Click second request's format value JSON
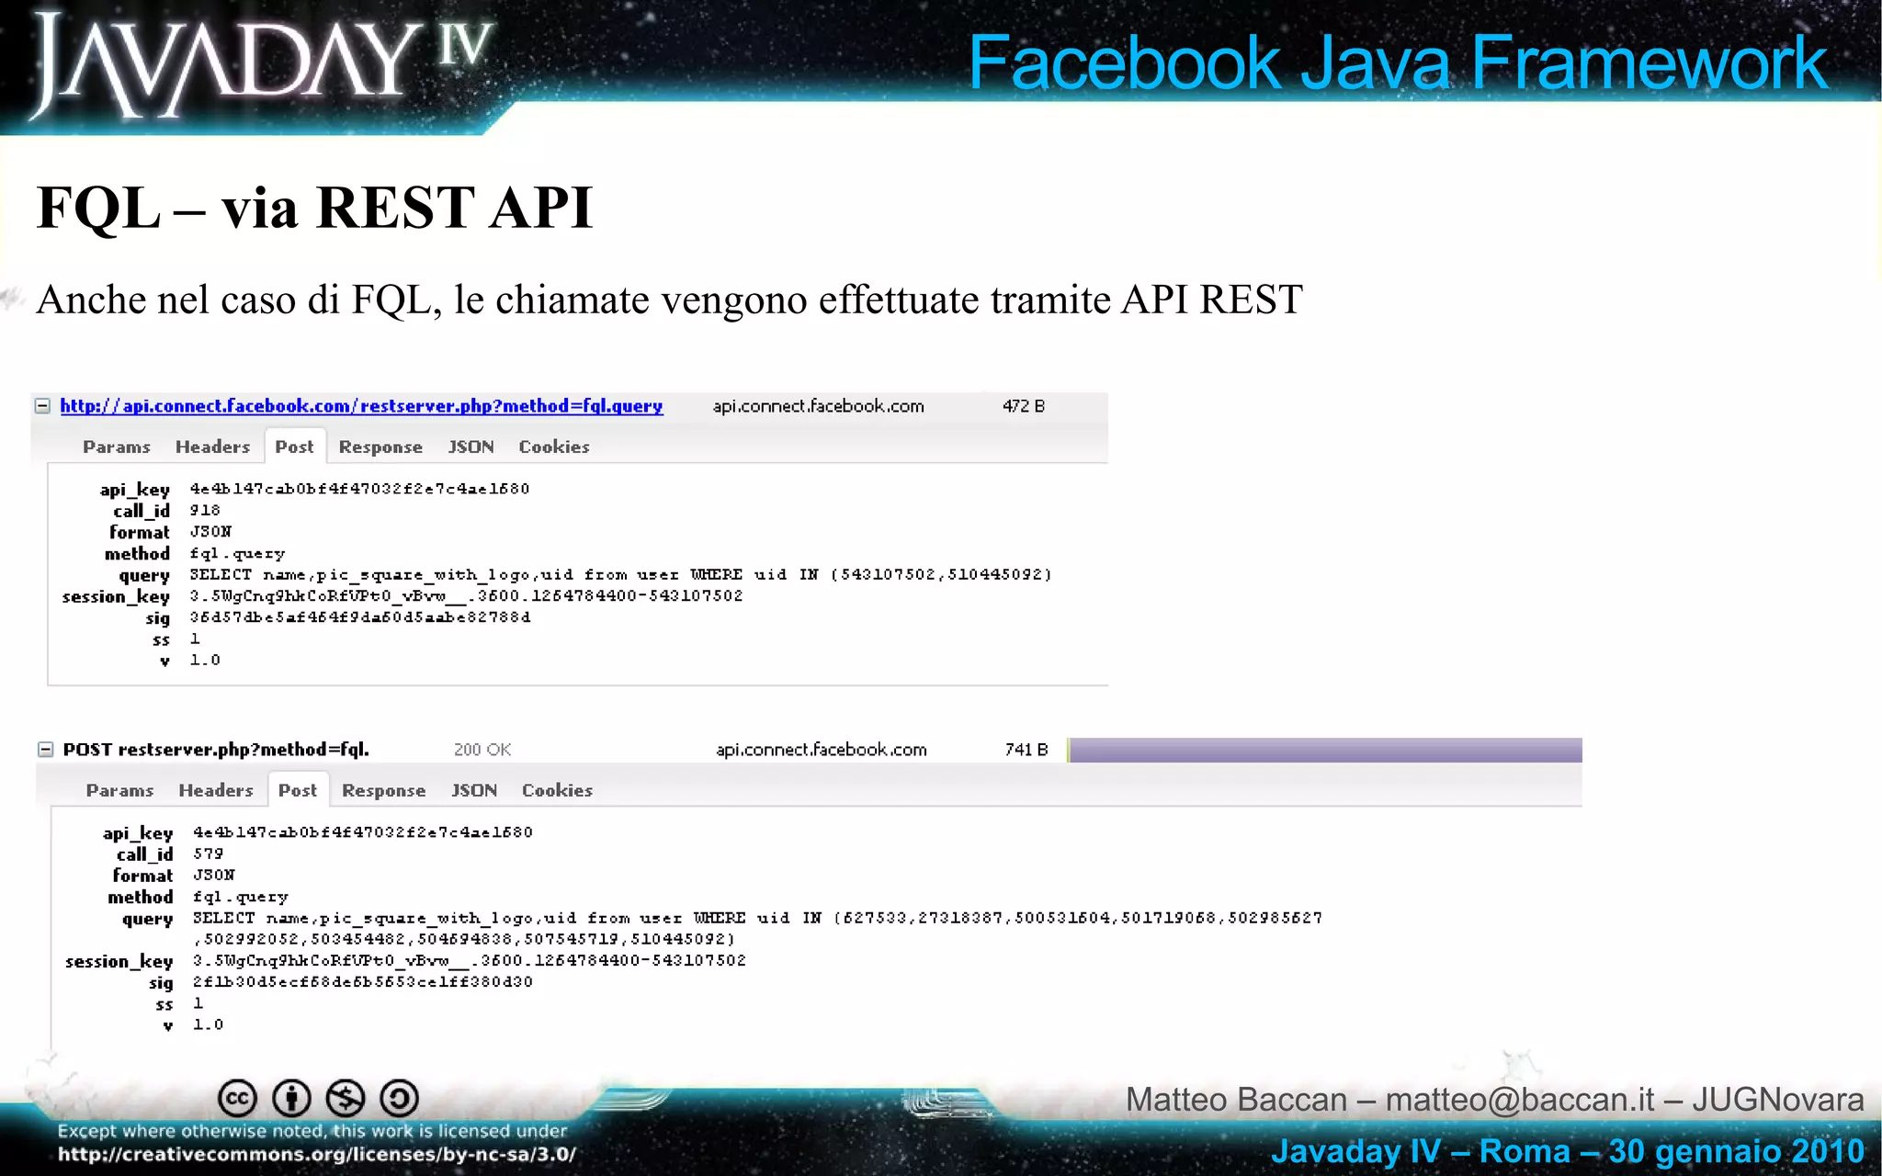The image size is (1882, 1176). [214, 876]
